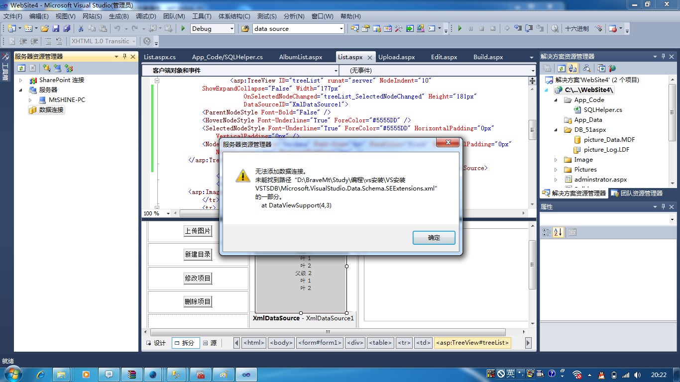Open the 100 % zoom dropdown
This screenshot has height=382, width=680.
(168, 213)
